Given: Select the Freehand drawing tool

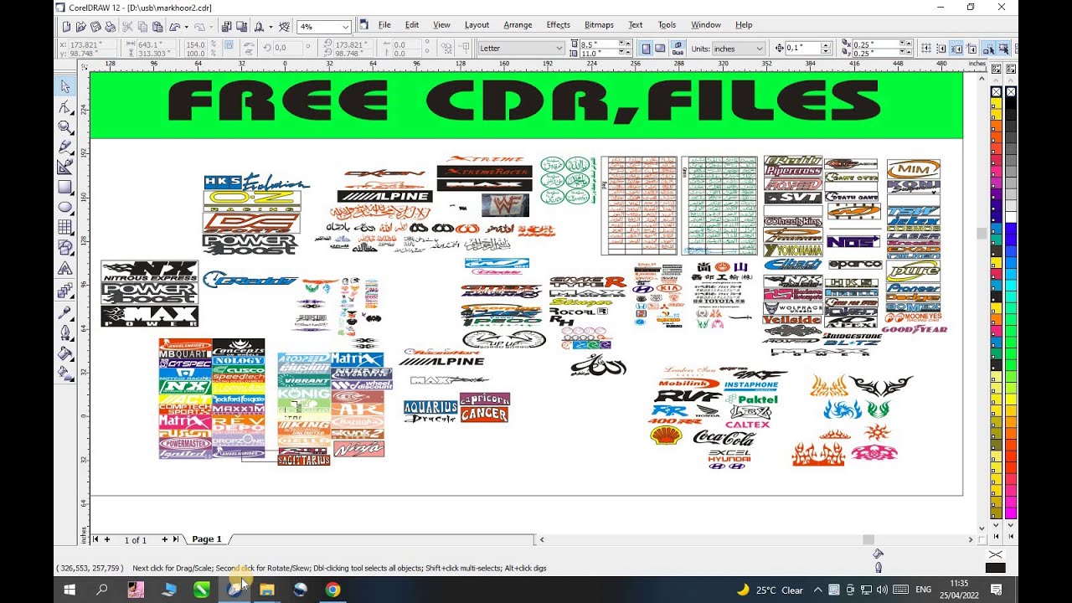Looking at the screenshot, I should [65, 147].
